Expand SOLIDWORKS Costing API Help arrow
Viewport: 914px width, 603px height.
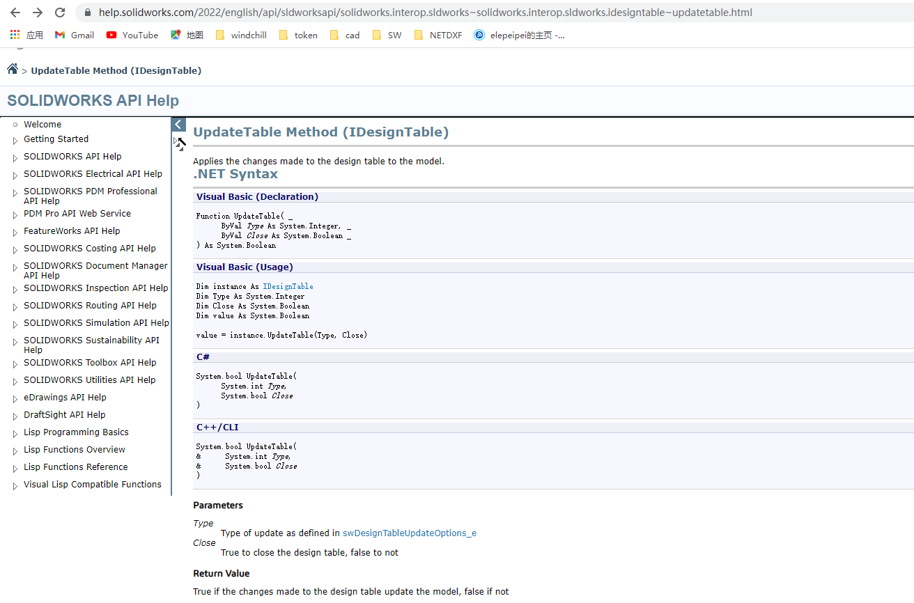click(x=15, y=250)
